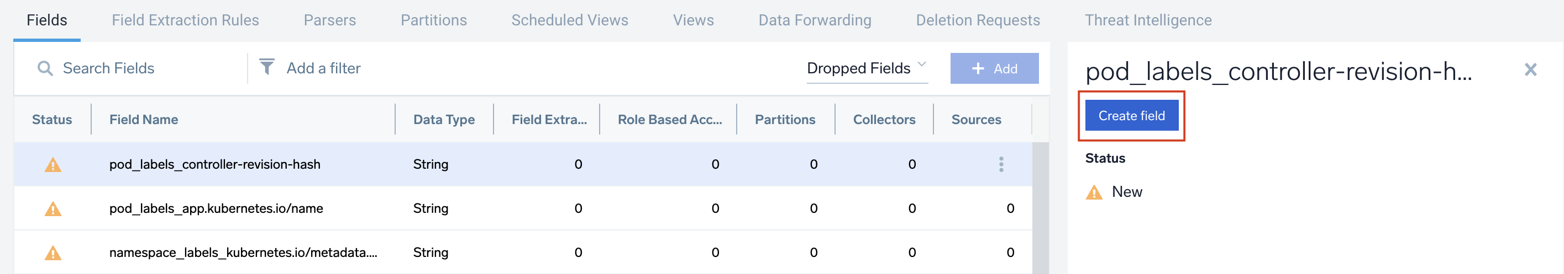Viewport: 1564px width, 274px height.
Task: Open the three-dot menu on first row
Action: click(1001, 164)
